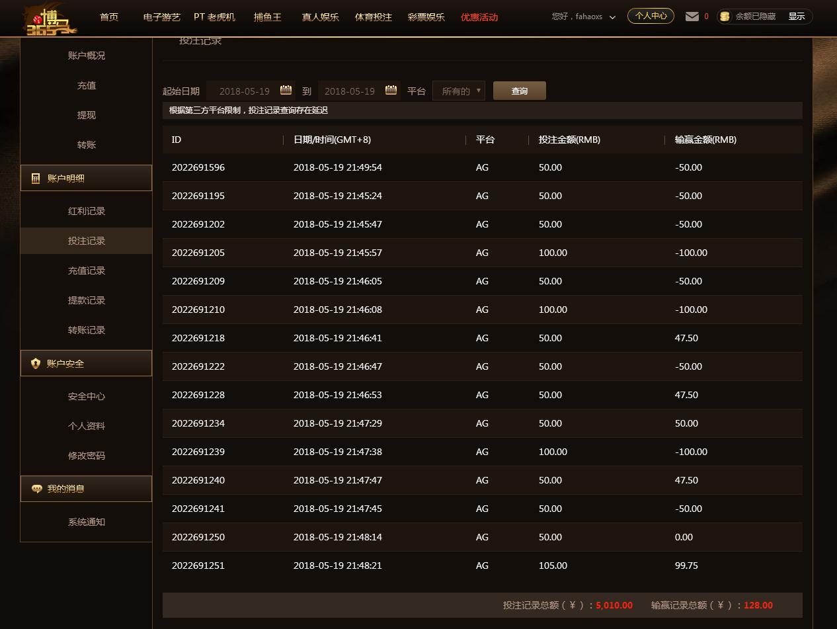Select record ID 2022691596
Viewport: 837px width, 629px height.
pyautogui.click(x=198, y=167)
